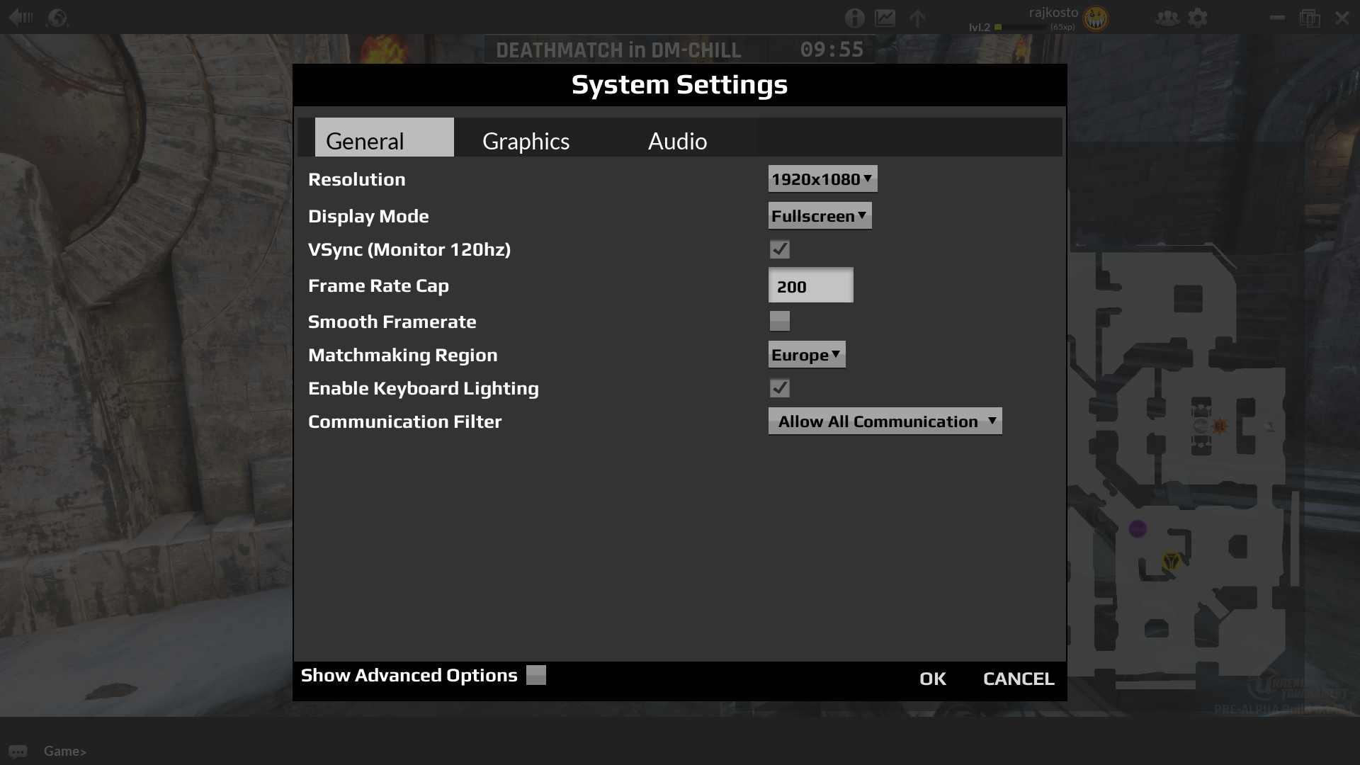Switch to the Audio tab
This screenshot has height=765, width=1360.
[x=677, y=141]
